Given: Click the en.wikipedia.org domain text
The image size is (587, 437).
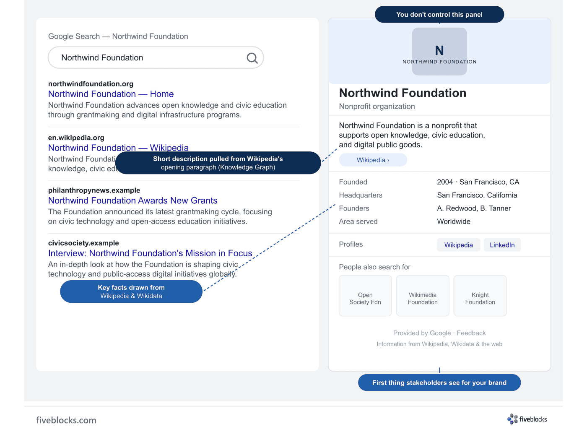Looking at the screenshot, I should pos(76,138).
